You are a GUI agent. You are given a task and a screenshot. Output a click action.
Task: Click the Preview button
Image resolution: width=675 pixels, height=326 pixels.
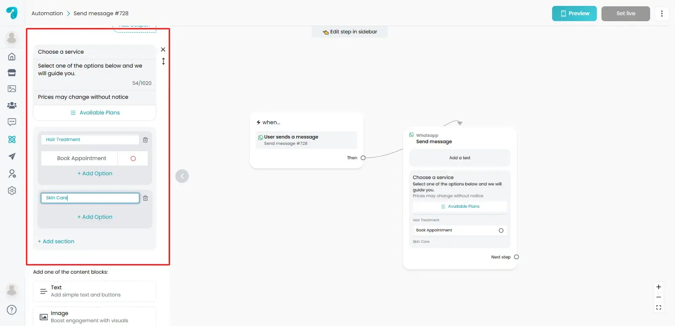[x=574, y=14]
